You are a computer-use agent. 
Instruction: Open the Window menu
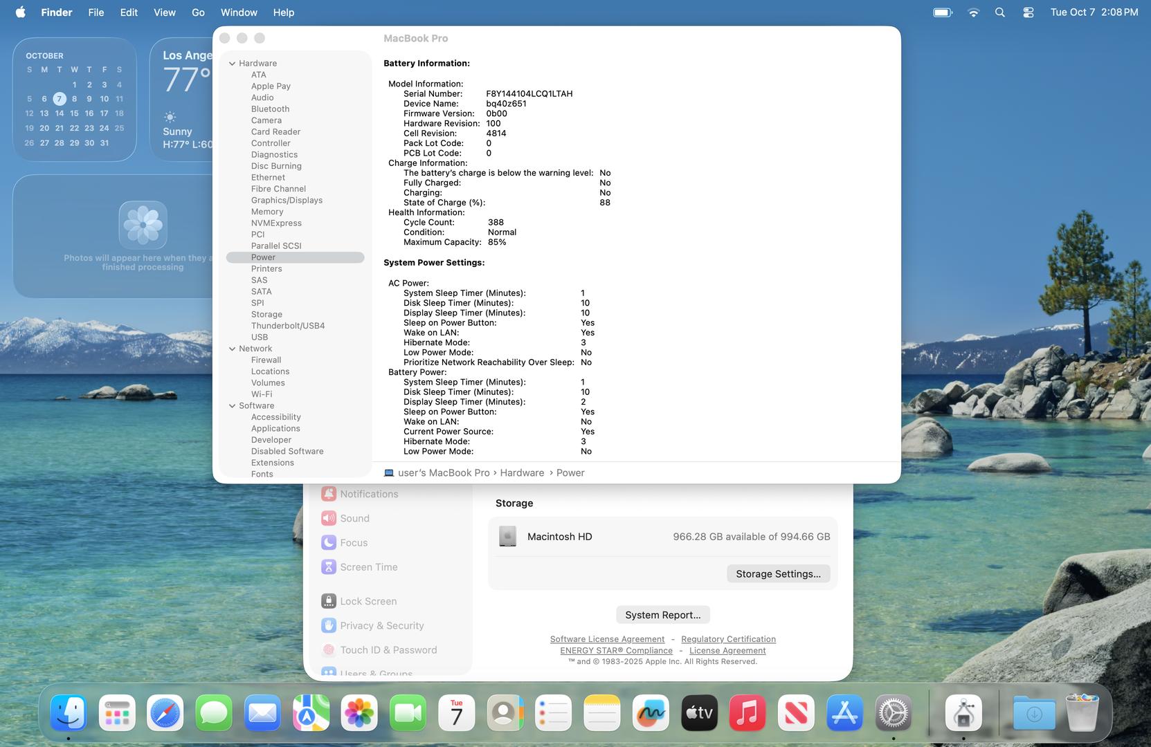(x=239, y=12)
